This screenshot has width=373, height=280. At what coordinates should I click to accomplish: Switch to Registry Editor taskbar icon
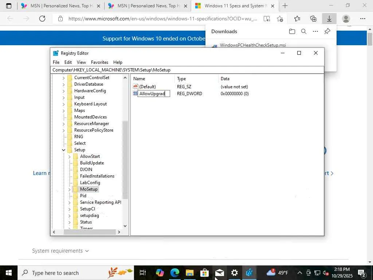pos(249,273)
